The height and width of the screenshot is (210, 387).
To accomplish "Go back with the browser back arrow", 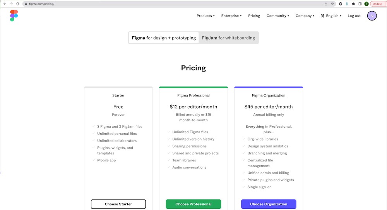I will pos(5,4).
